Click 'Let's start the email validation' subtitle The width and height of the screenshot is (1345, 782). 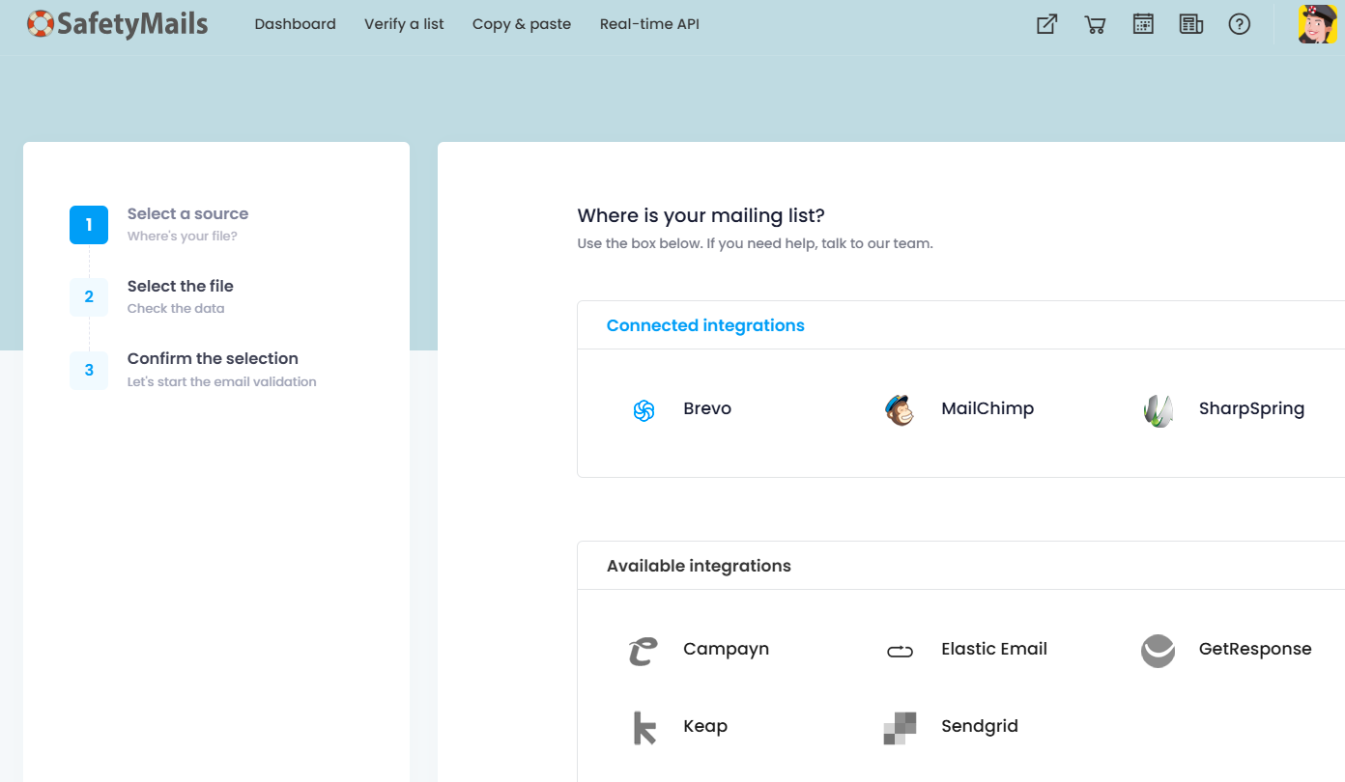tap(222, 381)
